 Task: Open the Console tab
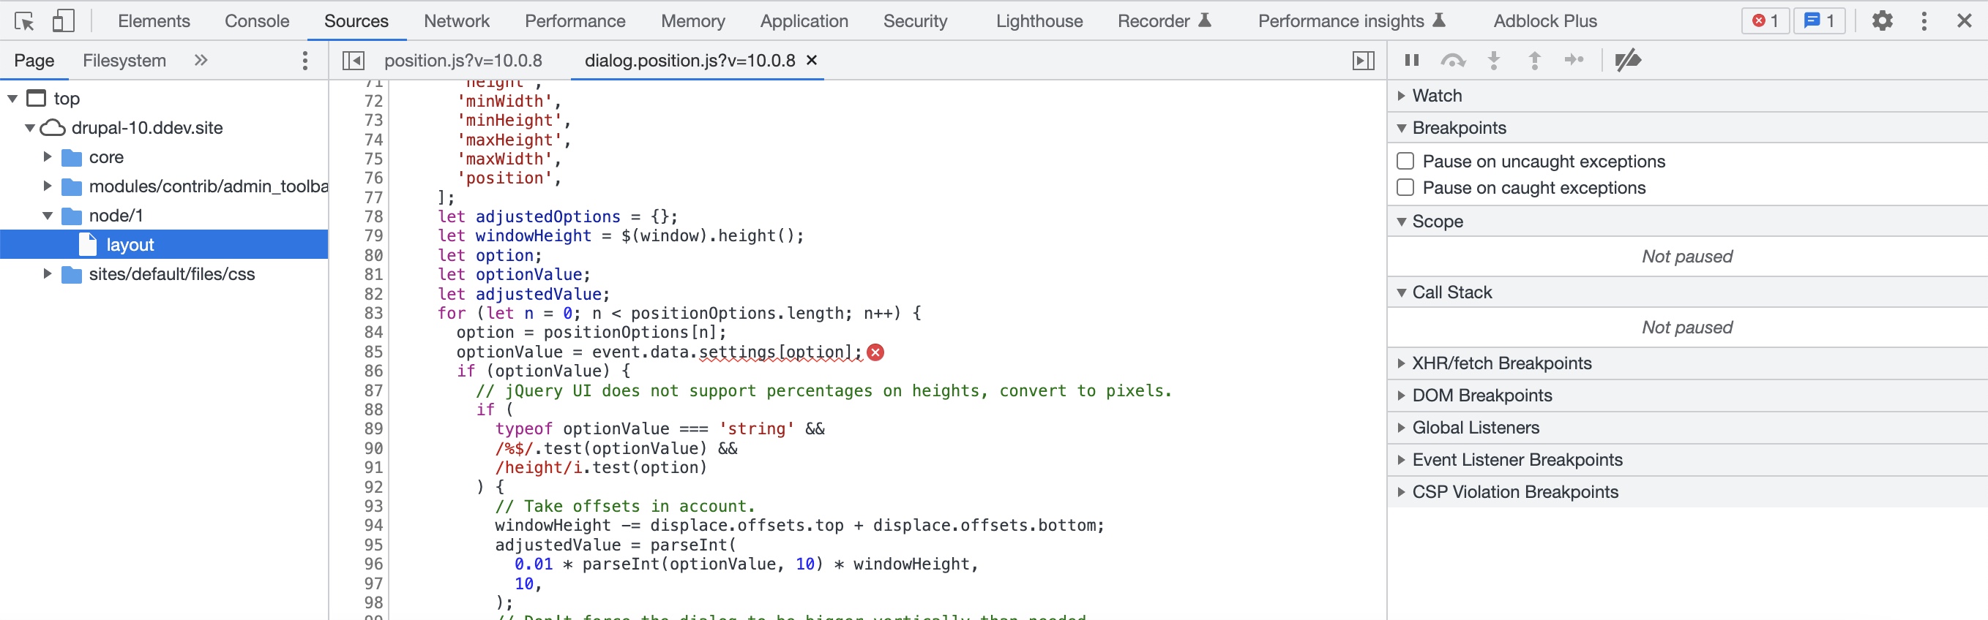[256, 20]
